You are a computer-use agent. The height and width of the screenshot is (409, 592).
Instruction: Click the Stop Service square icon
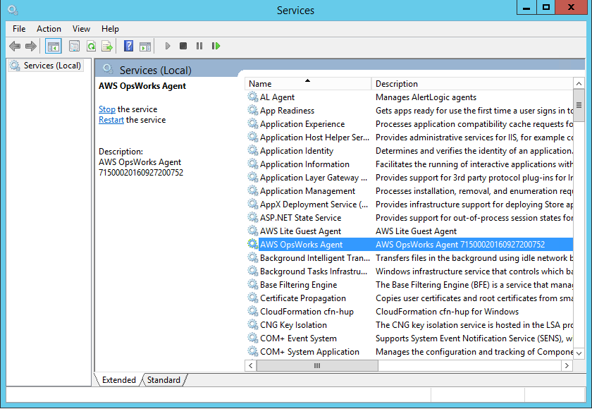(x=183, y=46)
